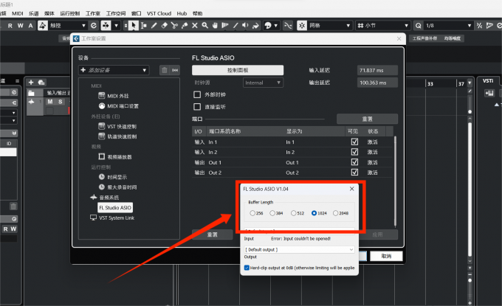Switch to the VSTi tab

tap(488, 81)
